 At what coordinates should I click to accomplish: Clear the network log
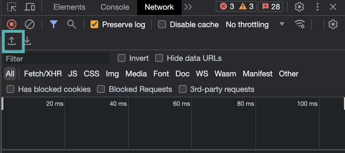[x=30, y=24]
